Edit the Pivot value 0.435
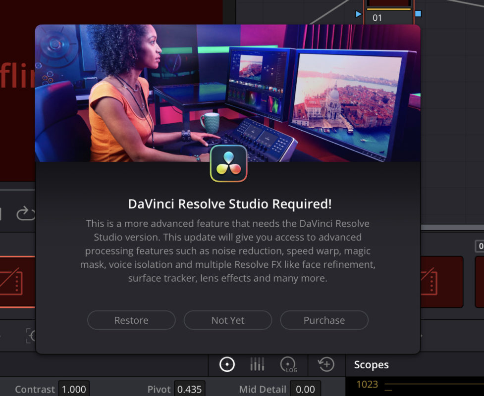 [189, 389]
